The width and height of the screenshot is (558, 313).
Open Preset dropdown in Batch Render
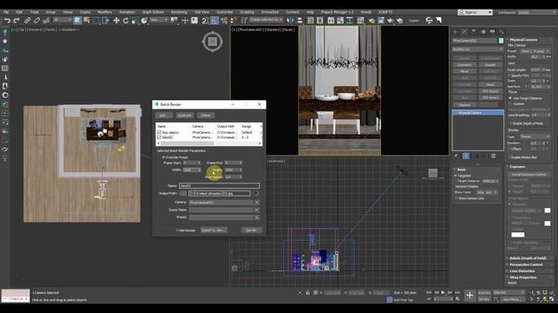(224, 217)
